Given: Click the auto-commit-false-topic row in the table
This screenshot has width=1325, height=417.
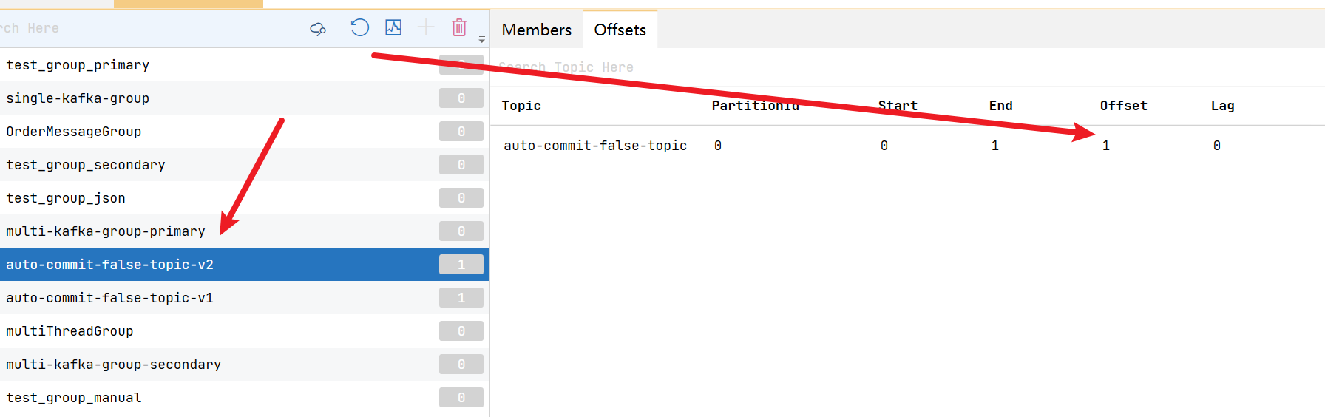Looking at the screenshot, I should coord(595,146).
